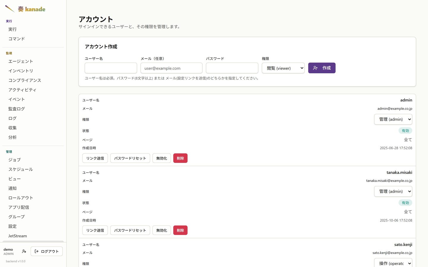
Task: Open アプリ配信 page
Action: point(33,207)
